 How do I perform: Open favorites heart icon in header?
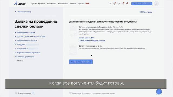click(x=119, y=4)
